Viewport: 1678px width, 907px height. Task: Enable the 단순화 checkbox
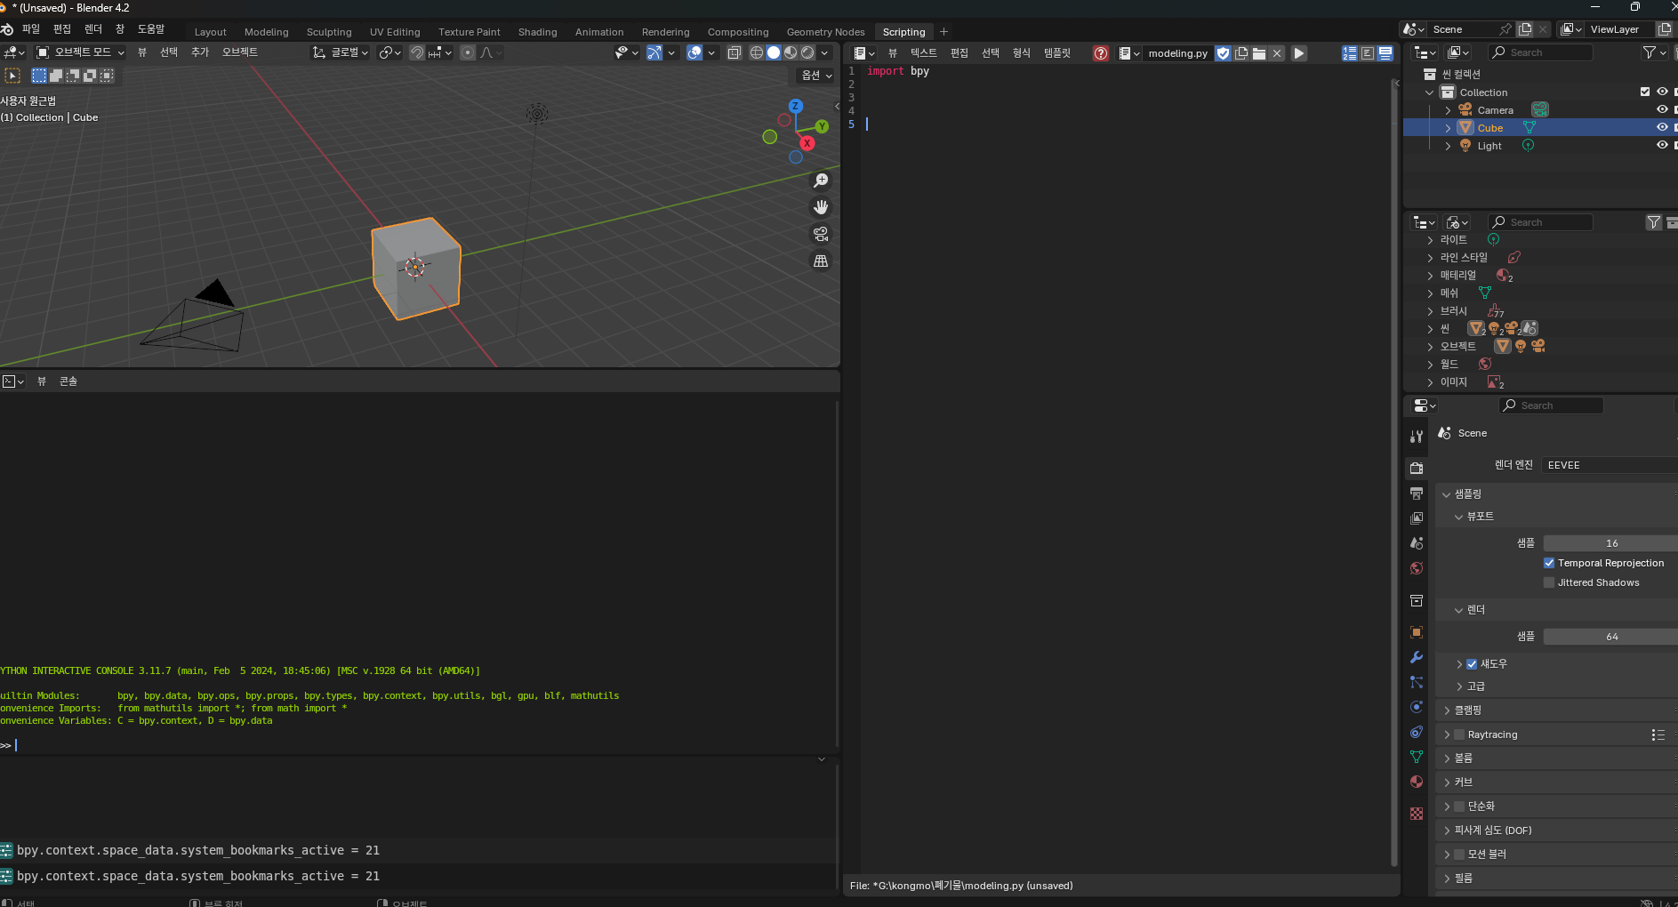pos(1459,807)
